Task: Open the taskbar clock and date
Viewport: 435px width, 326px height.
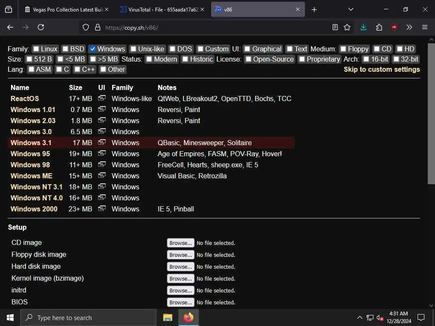Action: [x=398, y=318]
